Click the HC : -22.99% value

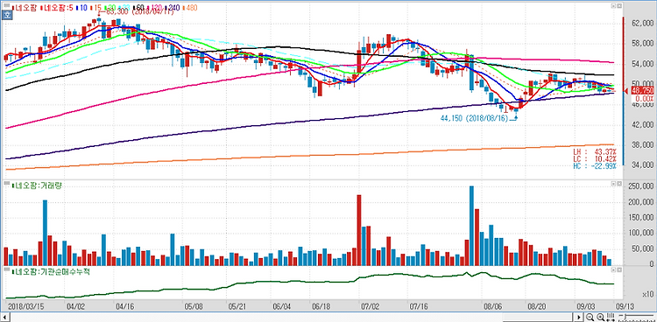[595, 166]
